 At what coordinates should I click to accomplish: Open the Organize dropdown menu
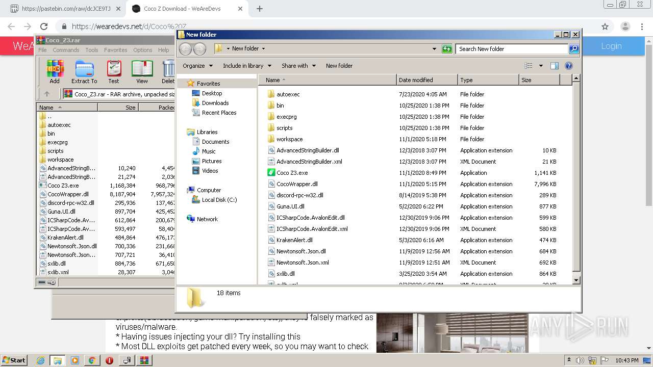pyautogui.click(x=197, y=66)
